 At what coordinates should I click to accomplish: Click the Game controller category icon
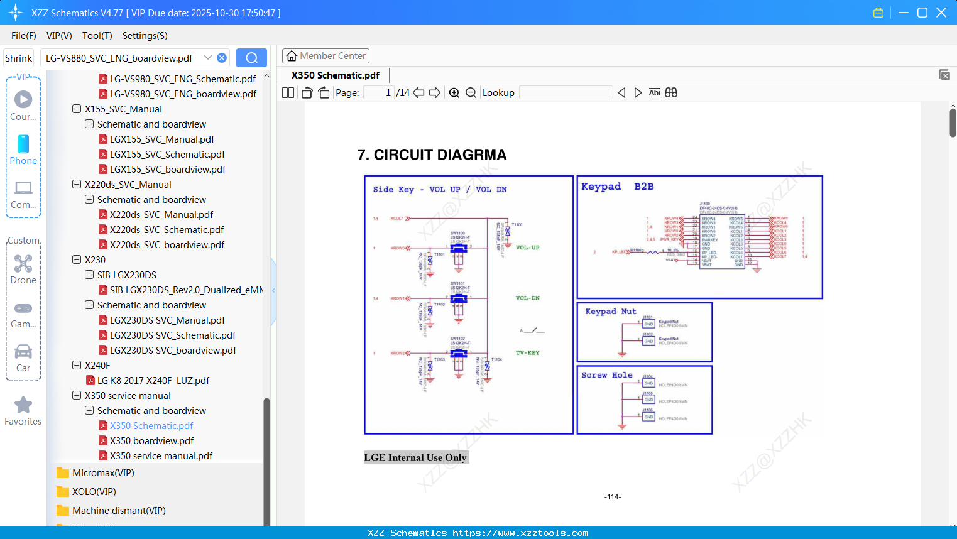23,308
